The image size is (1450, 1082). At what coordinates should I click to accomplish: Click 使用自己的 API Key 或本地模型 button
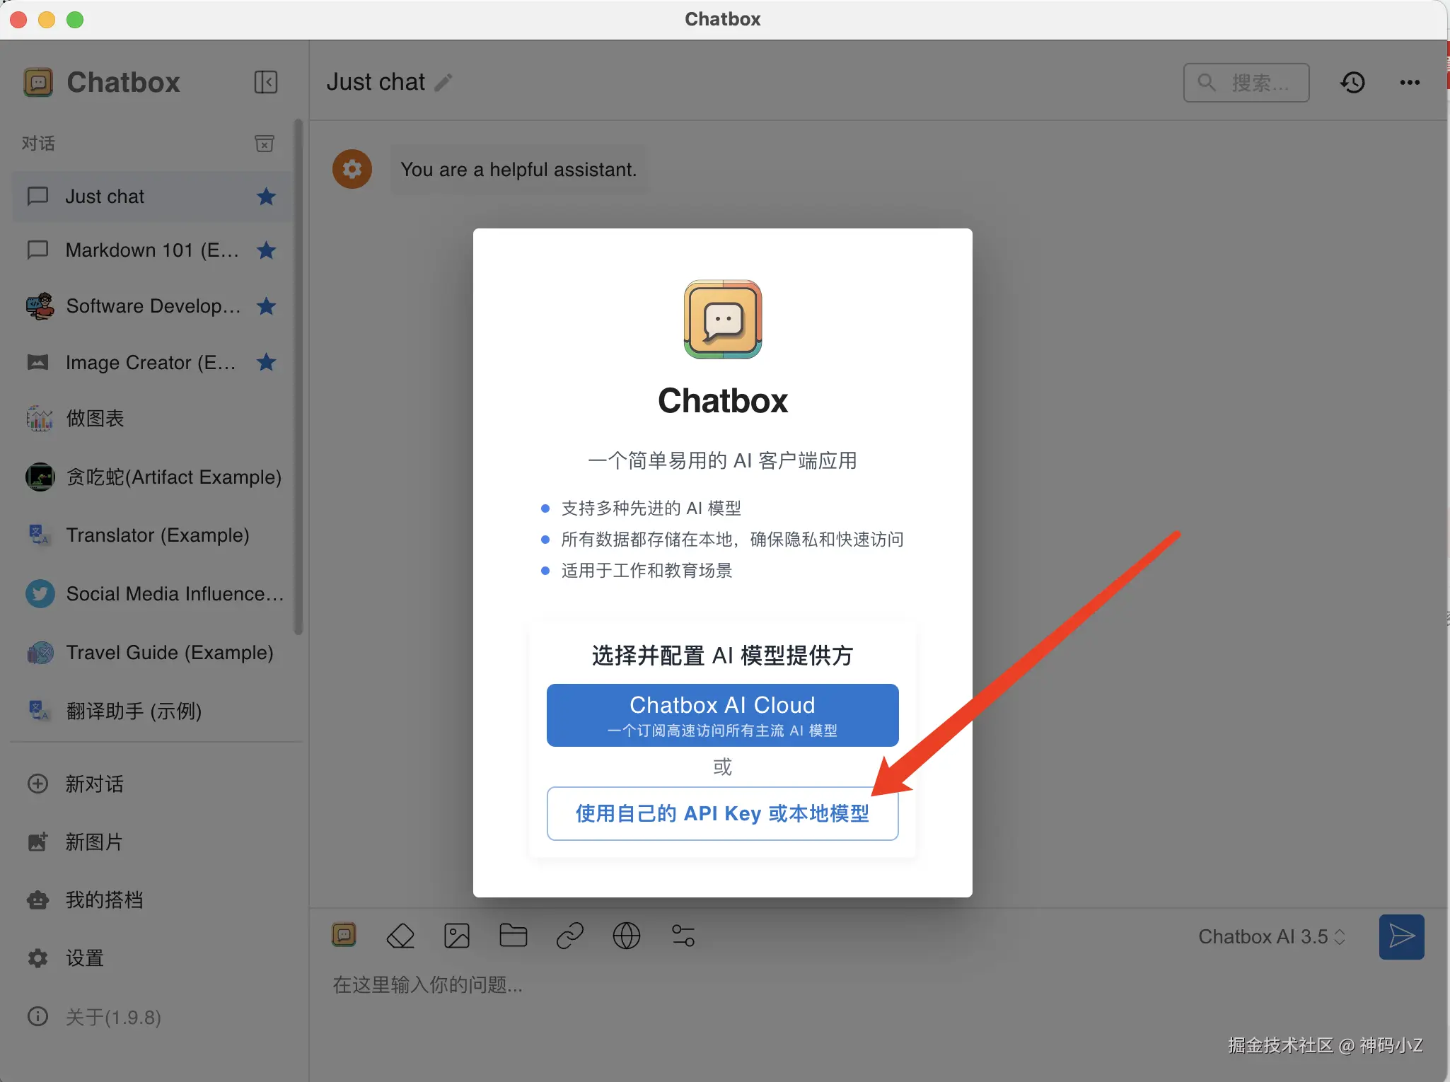tap(722, 813)
